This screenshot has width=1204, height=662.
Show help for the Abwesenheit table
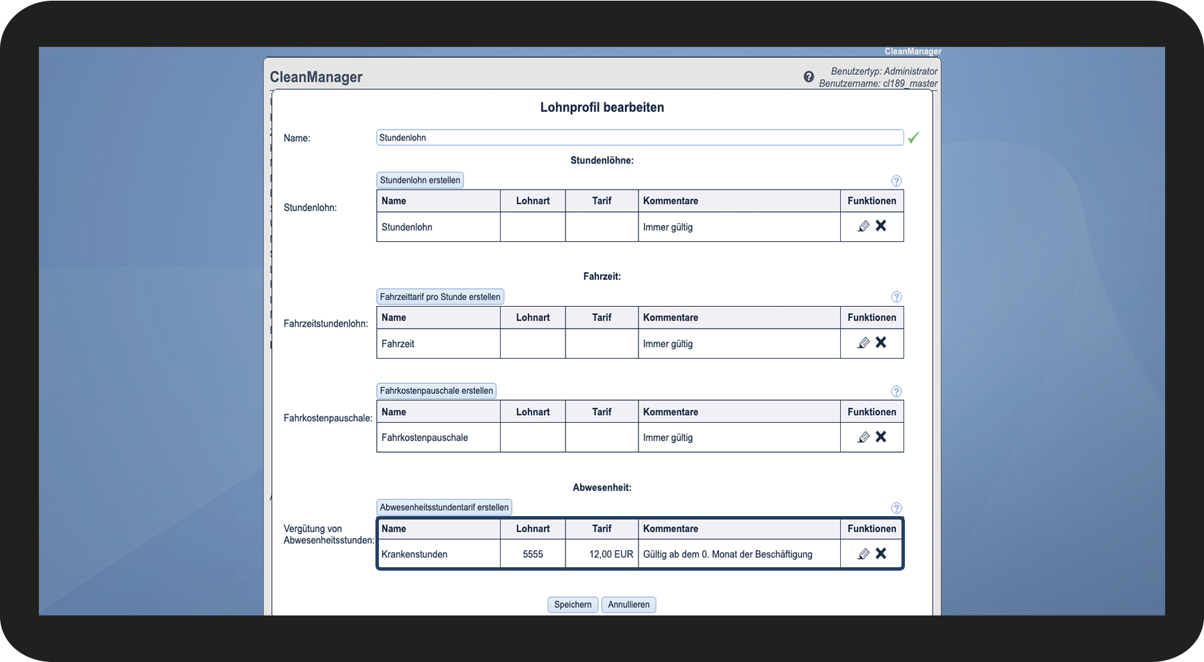tap(897, 508)
